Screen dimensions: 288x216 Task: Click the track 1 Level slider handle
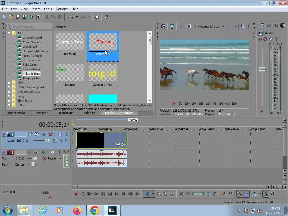coord(47,141)
